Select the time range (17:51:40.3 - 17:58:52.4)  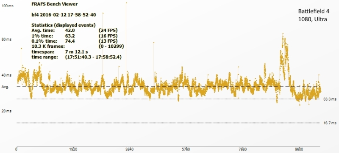93,57
